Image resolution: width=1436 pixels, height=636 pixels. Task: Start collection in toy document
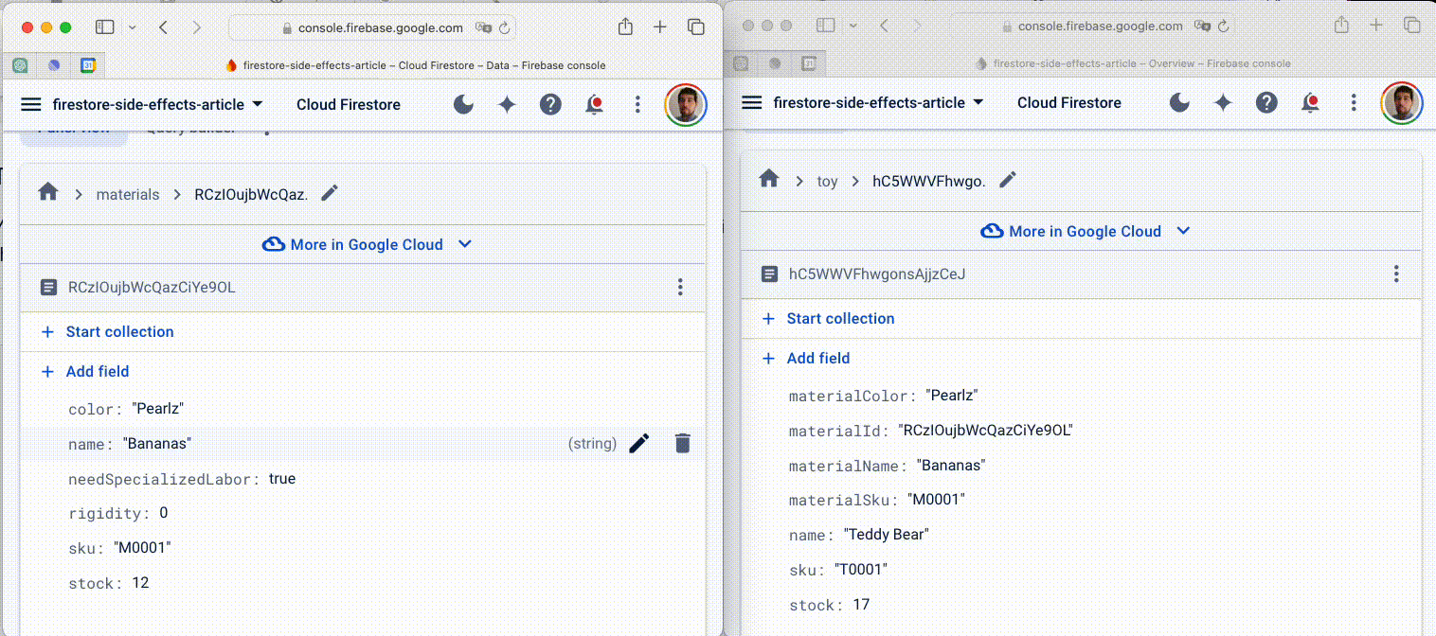point(829,319)
